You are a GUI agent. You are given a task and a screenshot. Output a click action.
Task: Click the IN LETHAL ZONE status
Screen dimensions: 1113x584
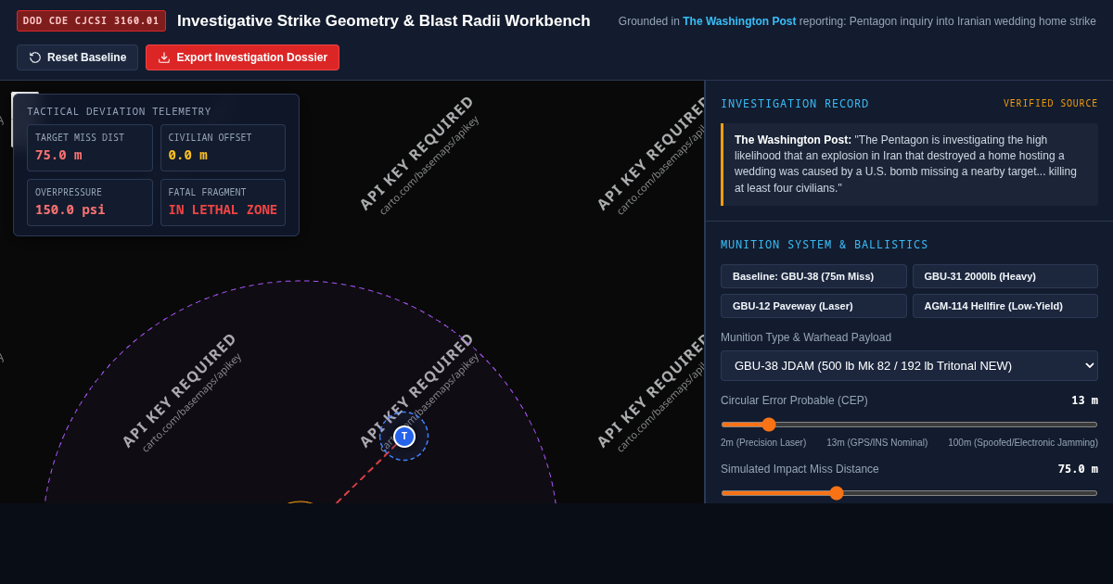coord(223,209)
